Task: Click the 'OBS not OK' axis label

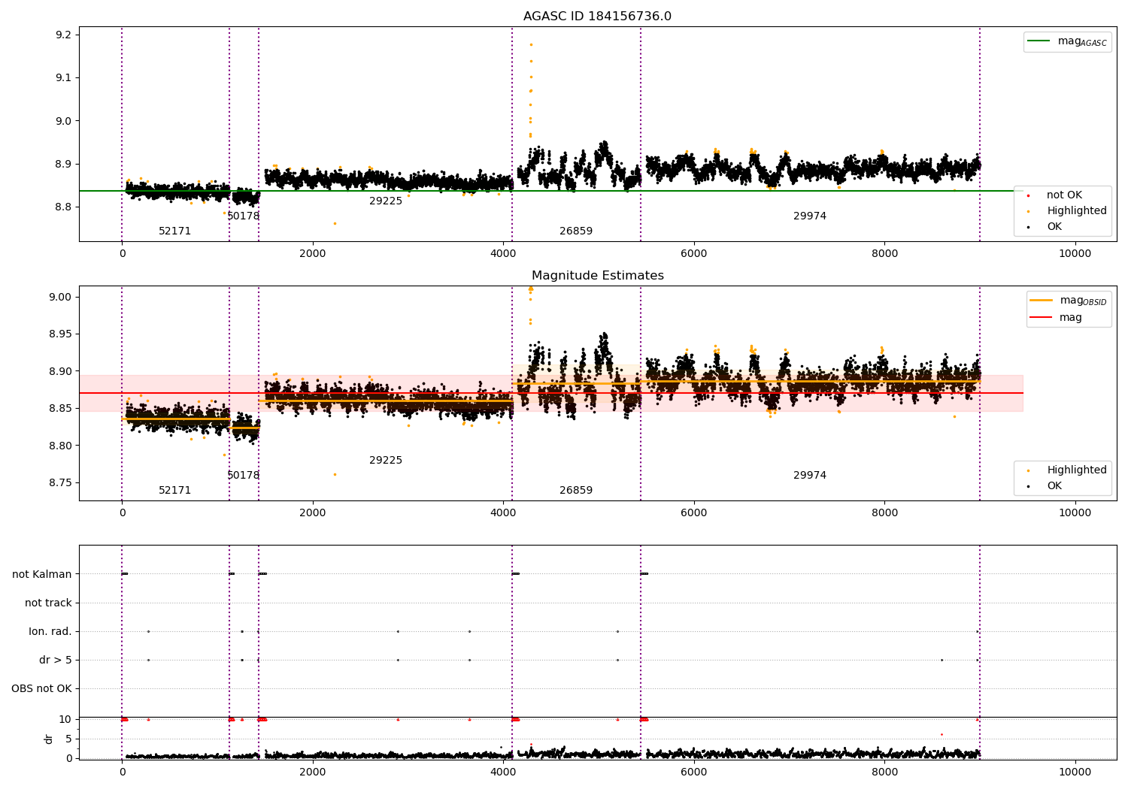Action: coord(41,688)
